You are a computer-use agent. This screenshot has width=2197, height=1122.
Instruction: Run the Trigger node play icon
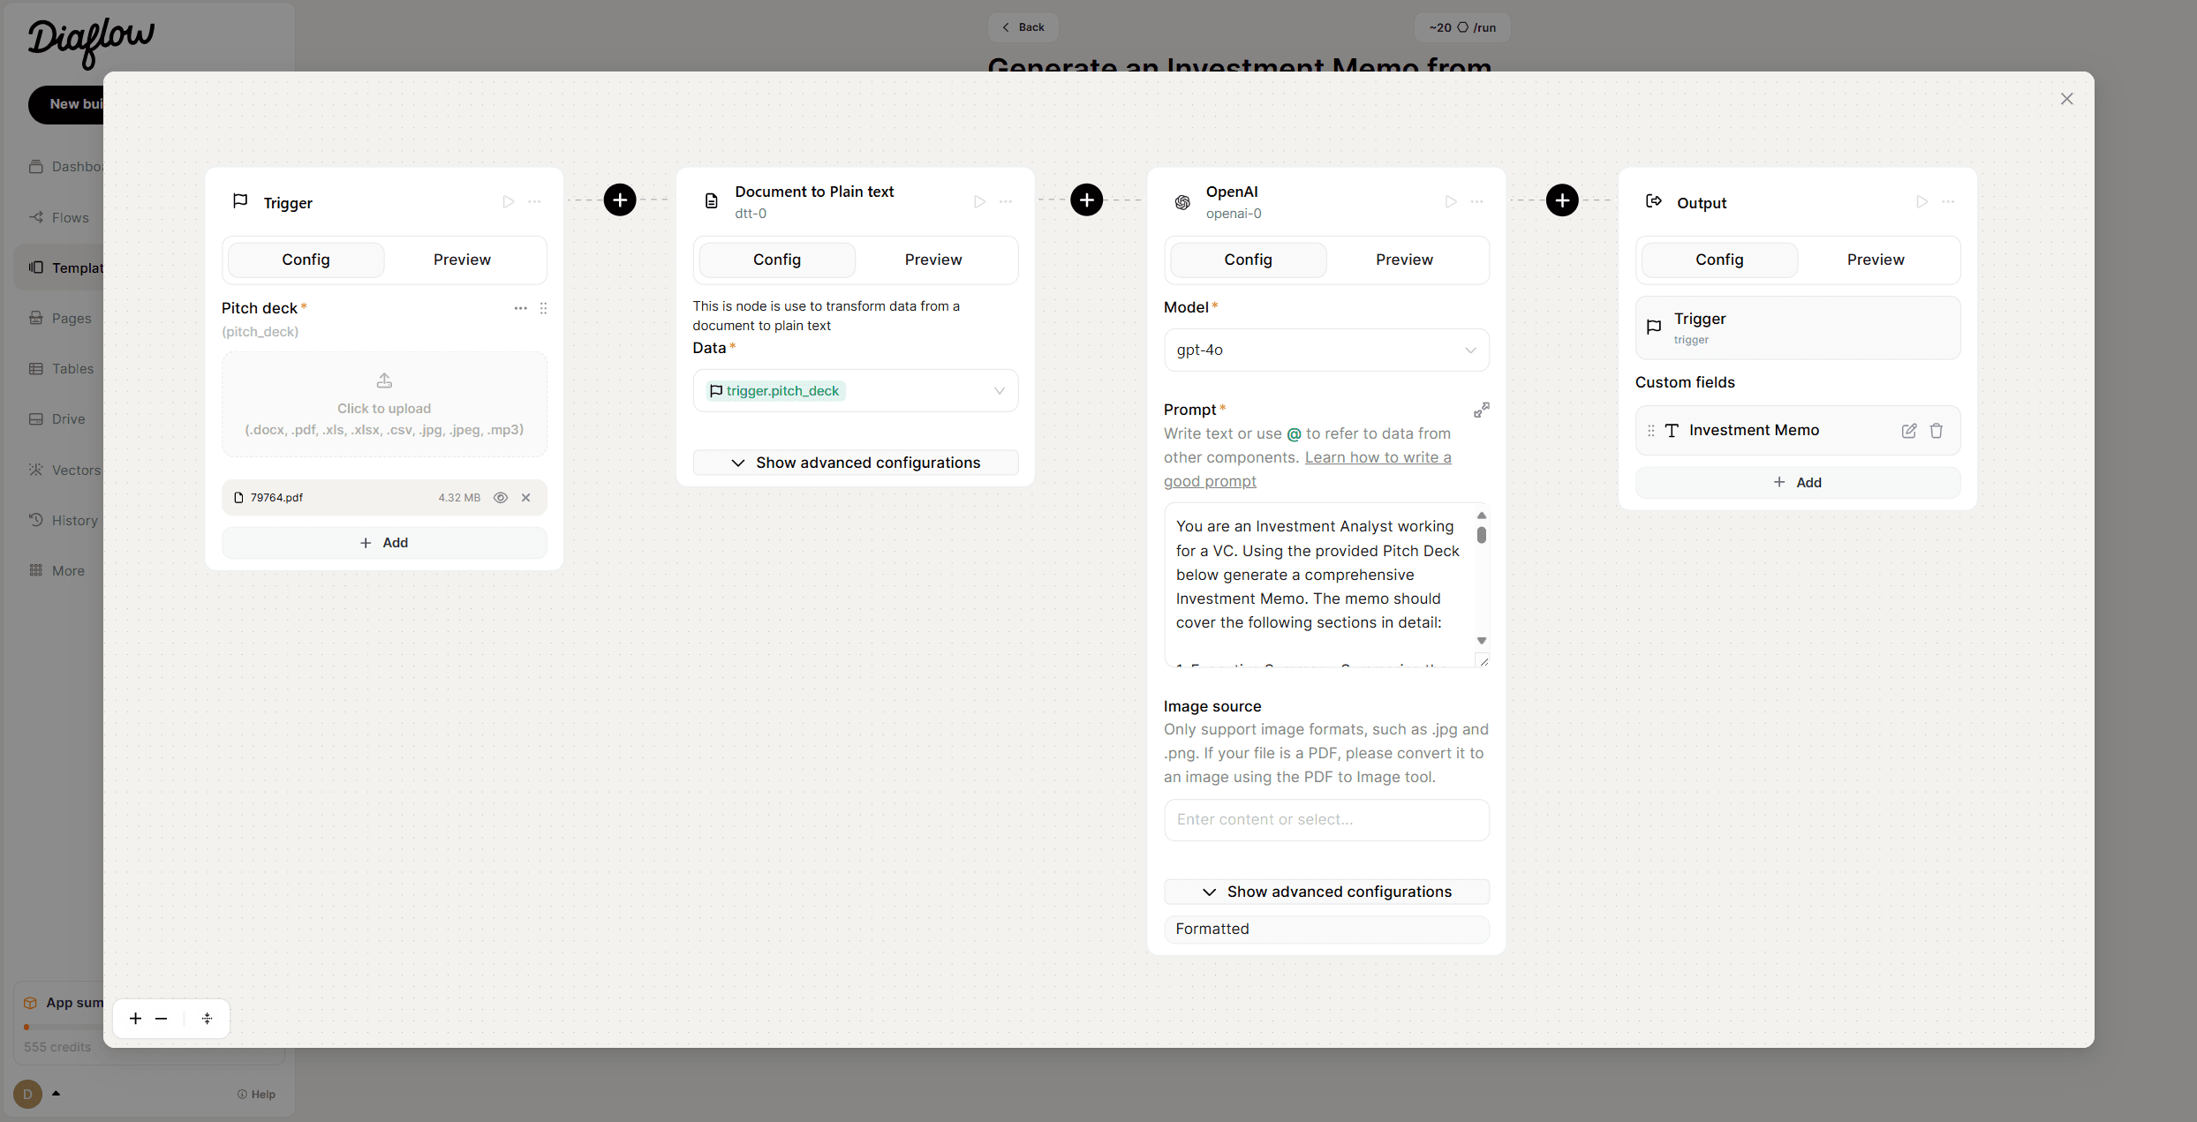[508, 202]
